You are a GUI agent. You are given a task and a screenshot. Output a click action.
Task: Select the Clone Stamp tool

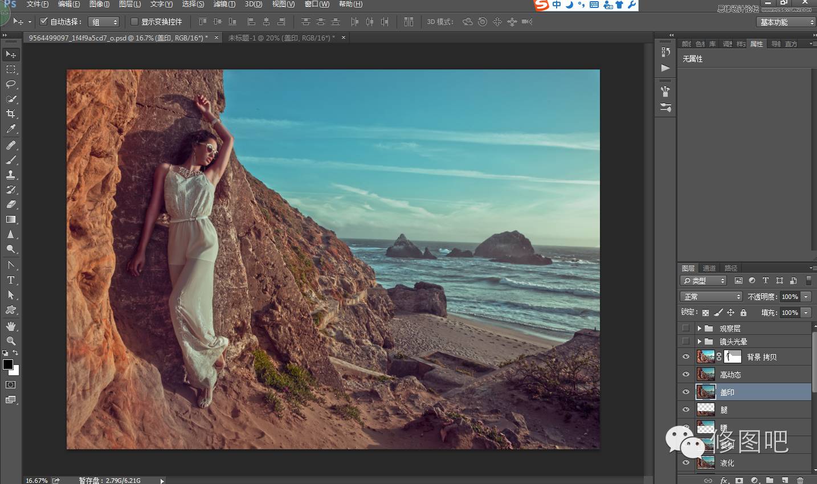pos(11,175)
